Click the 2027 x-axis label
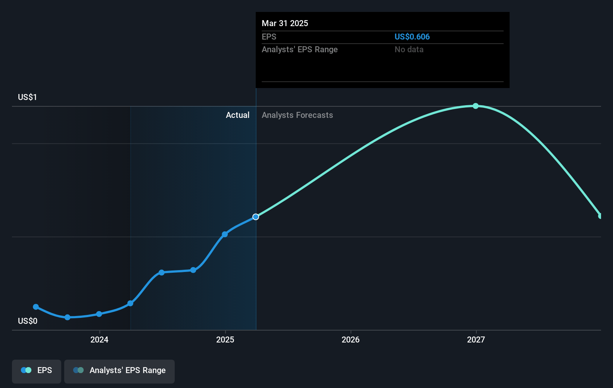This screenshot has height=388, width=613. [476, 339]
